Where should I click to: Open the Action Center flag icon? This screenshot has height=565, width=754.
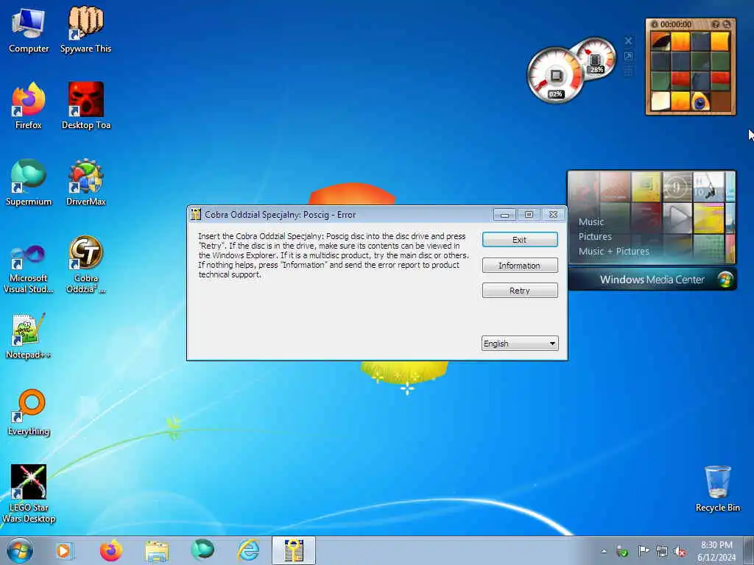pos(643,551)
